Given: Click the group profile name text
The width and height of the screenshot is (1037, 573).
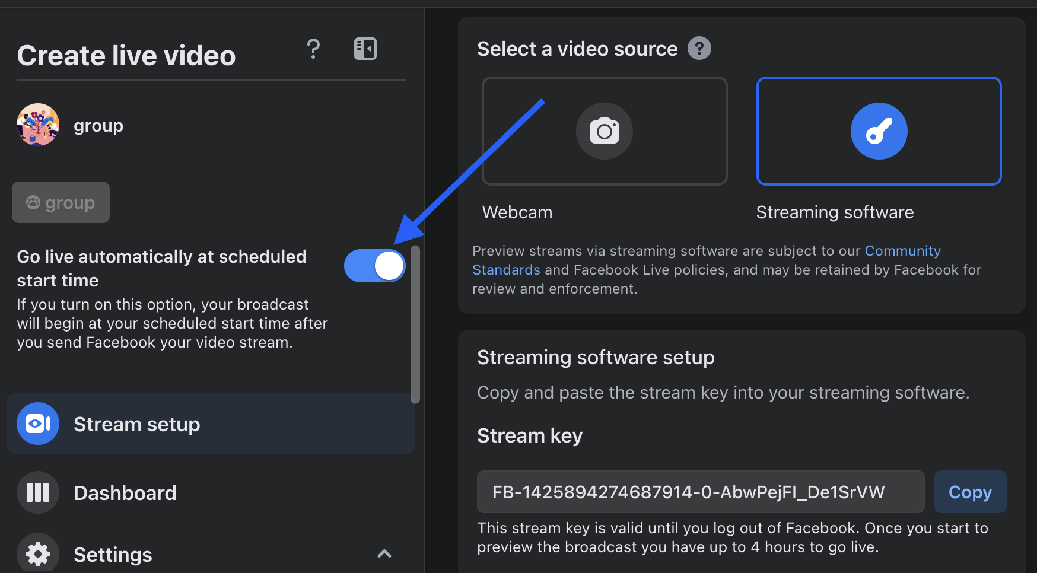Looking at the screenshot, I should click(x=98, y=126).
